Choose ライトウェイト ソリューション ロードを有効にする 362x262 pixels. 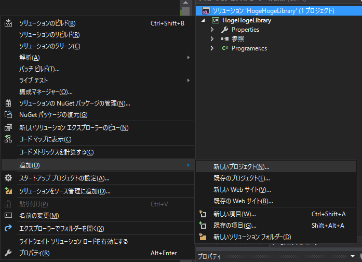pos(98,241)
